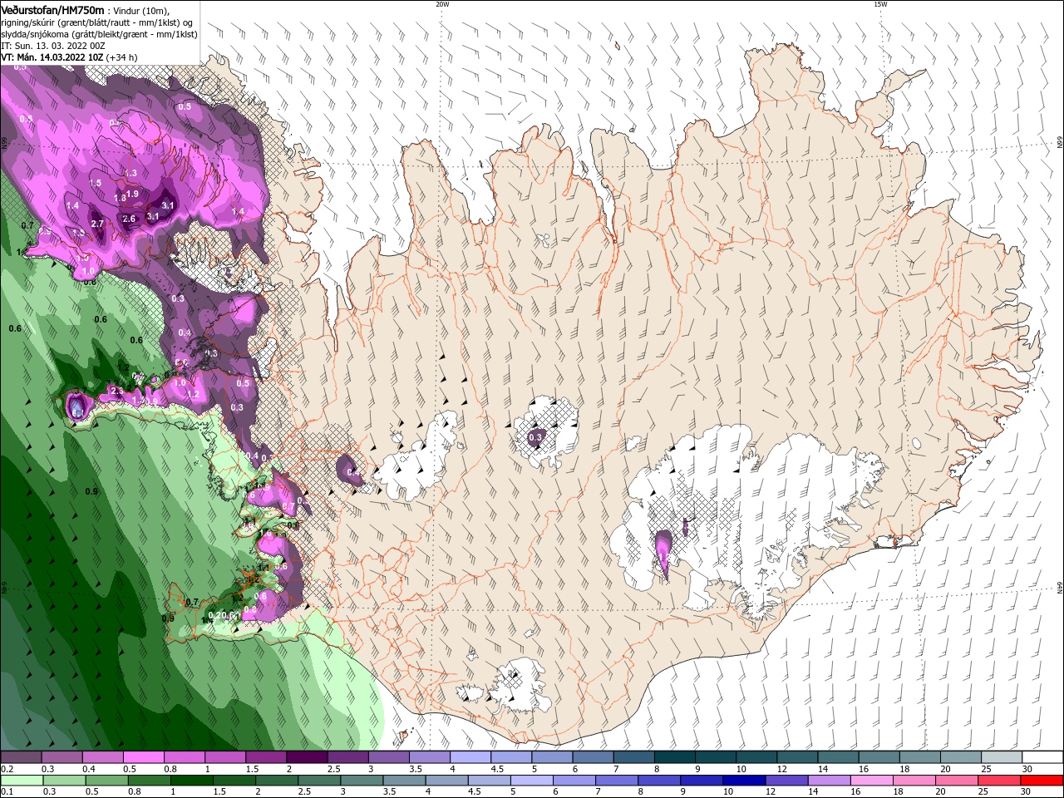Image resolution: width=1064 pixels, height=798 pixels.
Task: Click the '15W' longitude label
Action: tap(879, 4)
